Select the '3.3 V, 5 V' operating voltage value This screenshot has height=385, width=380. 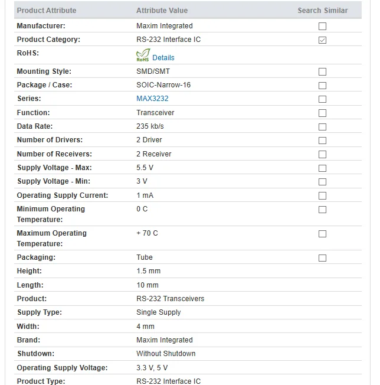[x=152, y=368]
